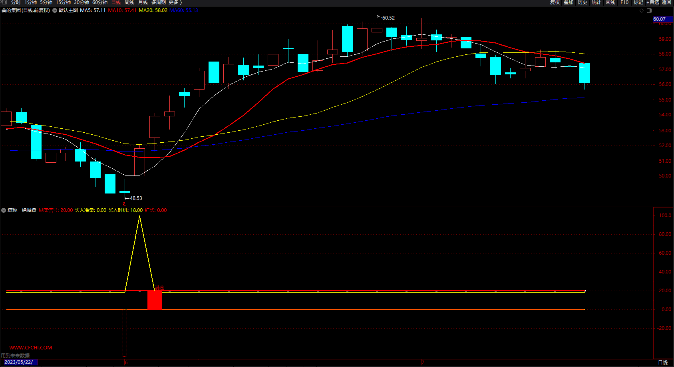This screenshot has height=367, width=674.
Task: Click the 标记 mark button
Action: point(638,2)
